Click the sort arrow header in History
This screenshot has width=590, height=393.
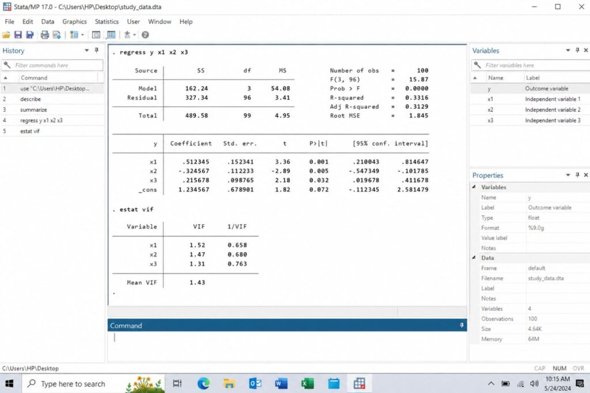(x=6, y=78)
